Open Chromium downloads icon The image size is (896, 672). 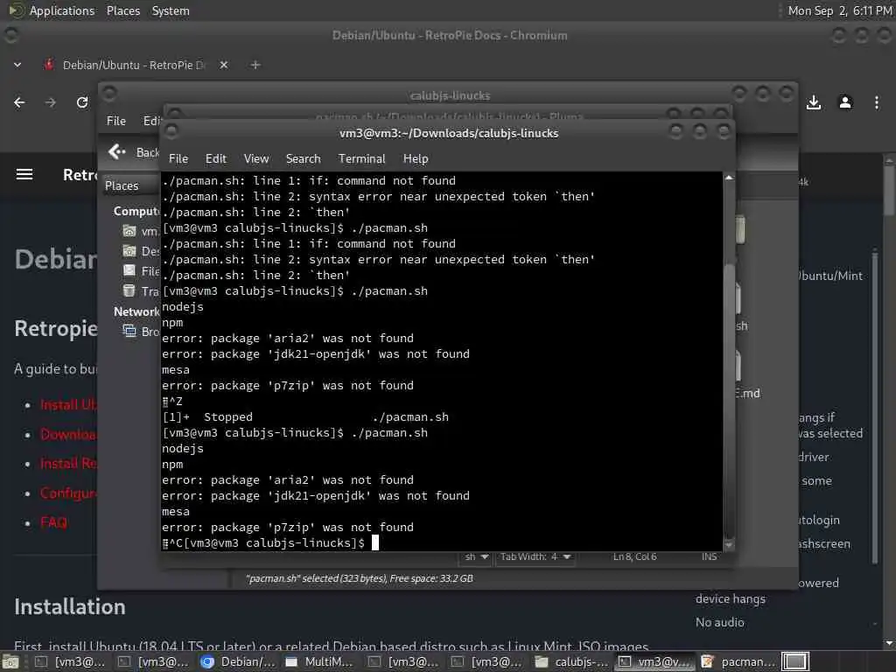[x=814, y=102]
